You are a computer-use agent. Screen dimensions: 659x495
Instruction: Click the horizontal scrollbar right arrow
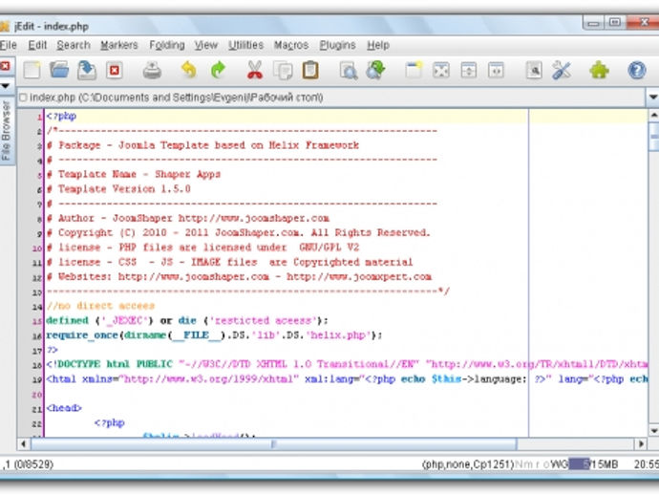(641, 444)
